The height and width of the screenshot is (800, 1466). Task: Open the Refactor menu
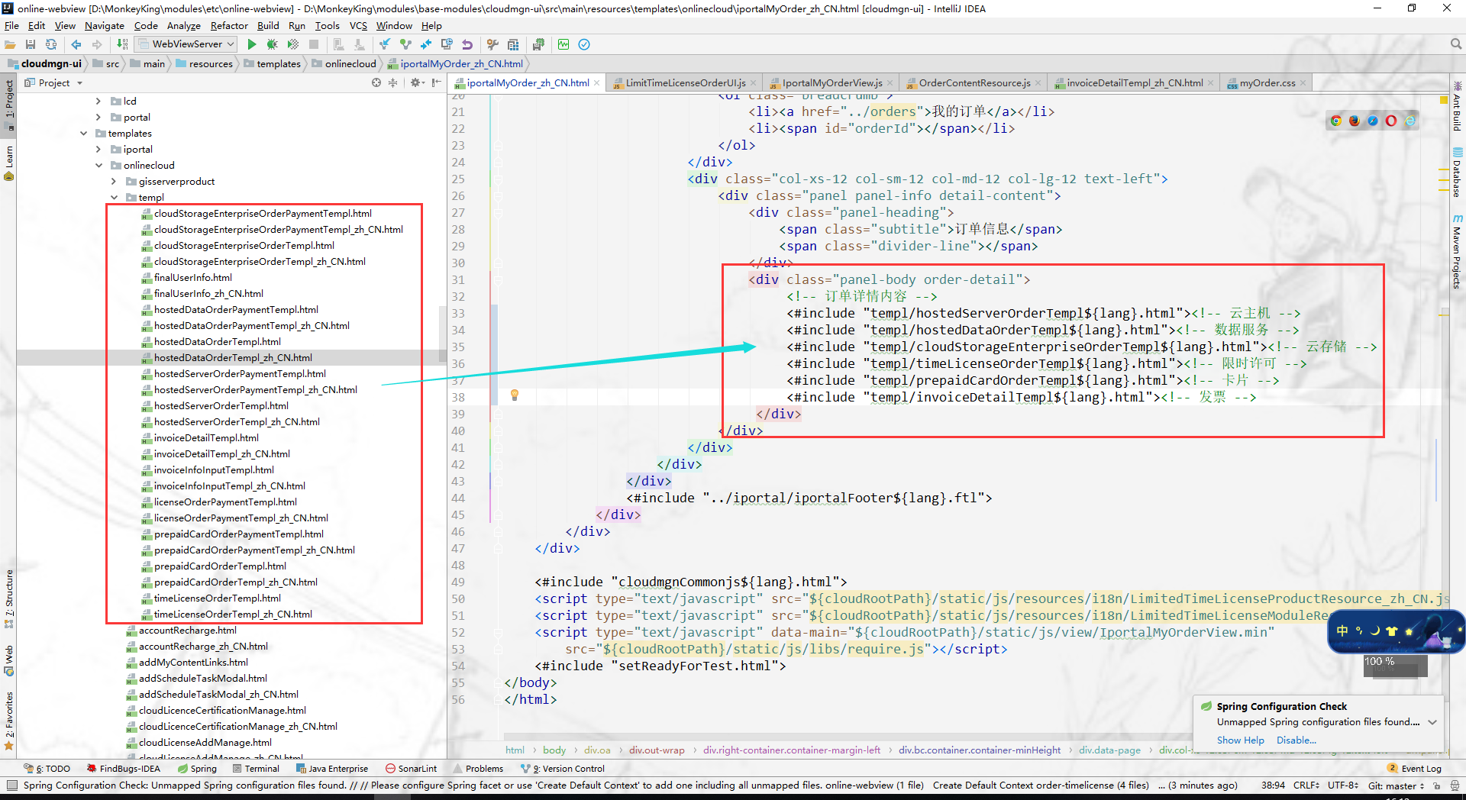click(229, 25)
